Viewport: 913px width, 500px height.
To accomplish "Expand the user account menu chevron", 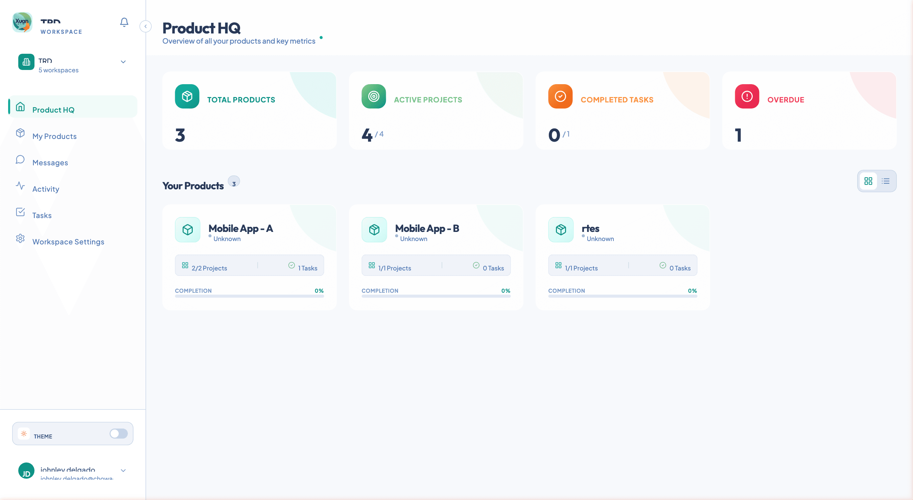I will pyautogui.click(x=123, y=471).
